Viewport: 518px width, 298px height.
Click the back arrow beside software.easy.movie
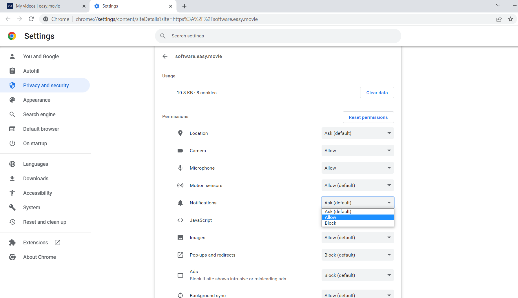(165, 56)
